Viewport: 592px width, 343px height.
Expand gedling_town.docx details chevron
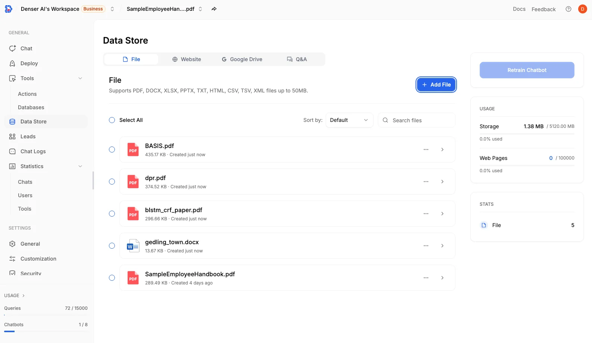coord(442,246)
